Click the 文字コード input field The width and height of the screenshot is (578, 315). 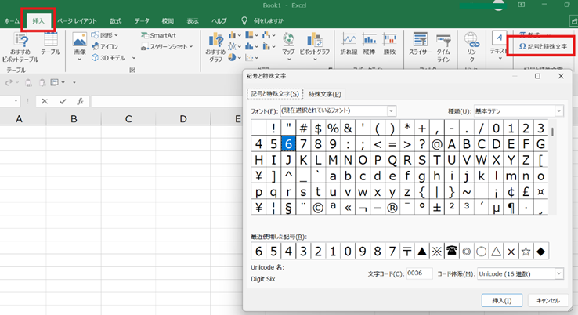[x=419, y=273]
